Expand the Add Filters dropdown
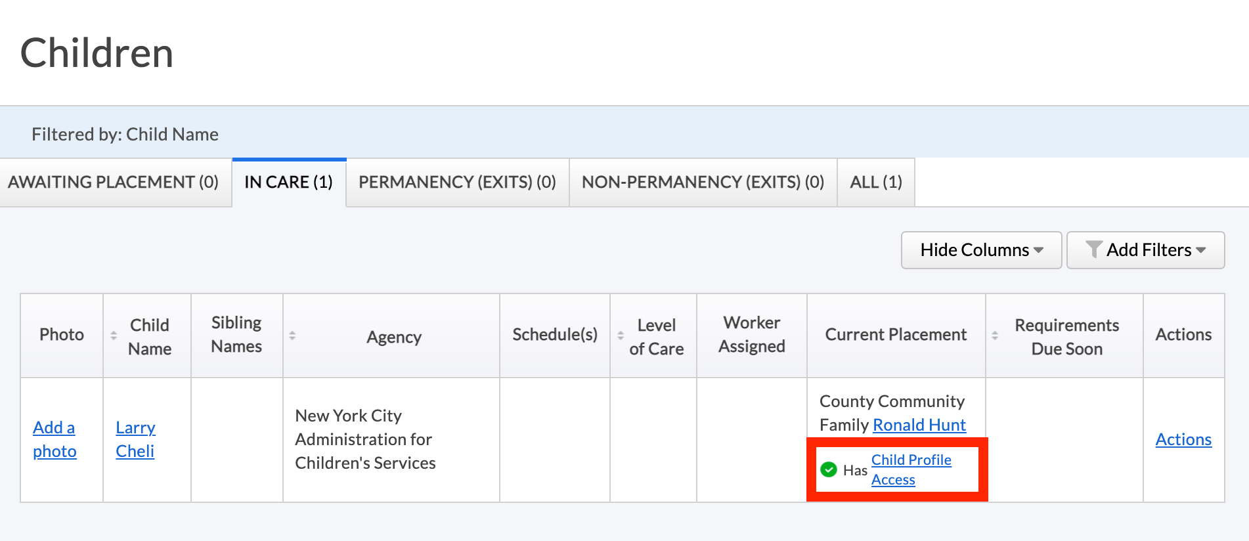Screen dimensions: 1249x541 coord(1146,250)
